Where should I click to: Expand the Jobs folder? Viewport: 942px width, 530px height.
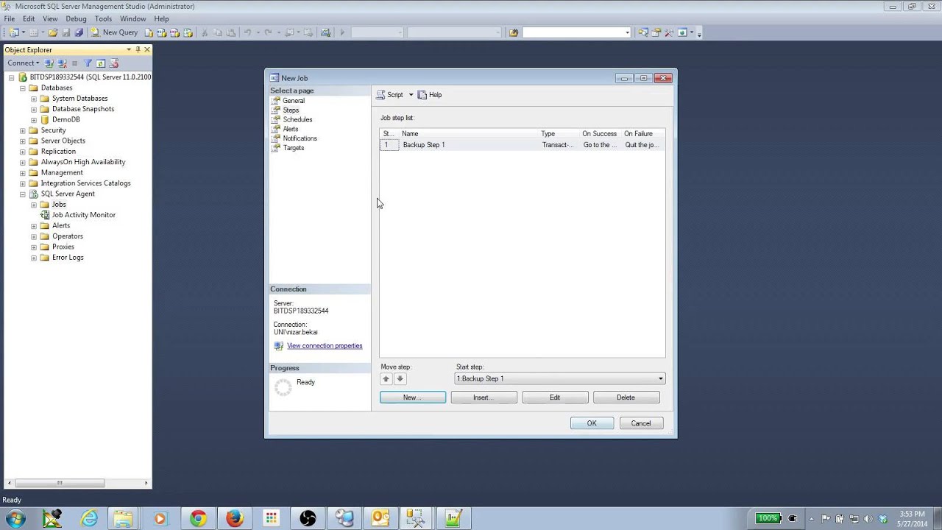coord(34,205)
